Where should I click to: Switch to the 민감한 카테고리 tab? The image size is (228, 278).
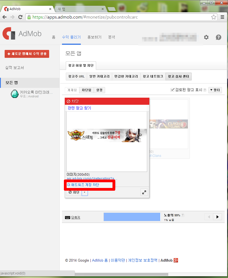click(126, 76)
